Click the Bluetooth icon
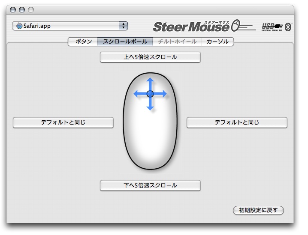Screen dimensions: 308x235 [288, 27]
